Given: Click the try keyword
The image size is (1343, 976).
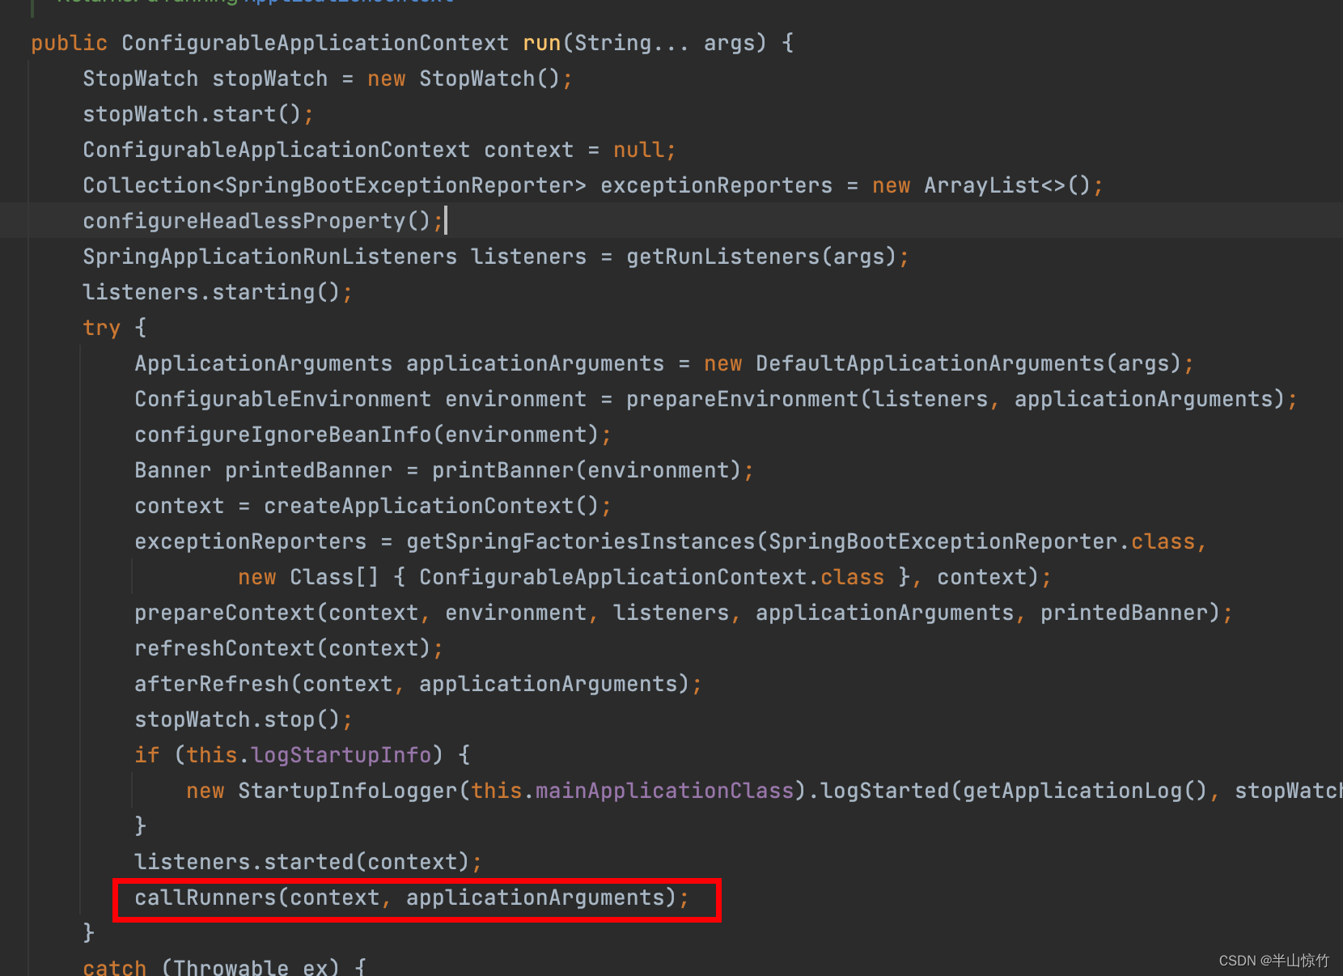Looking at the screenshot, I should (x=102, y=328).
